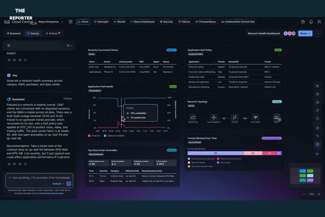325x217 pixels.
Task: Sort anomalies by the Time column header
Action: [93, 171]
